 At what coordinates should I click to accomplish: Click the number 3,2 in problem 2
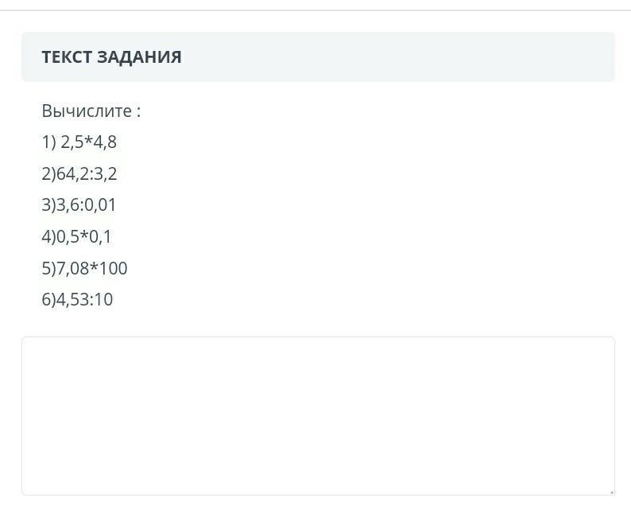point(106,173)
